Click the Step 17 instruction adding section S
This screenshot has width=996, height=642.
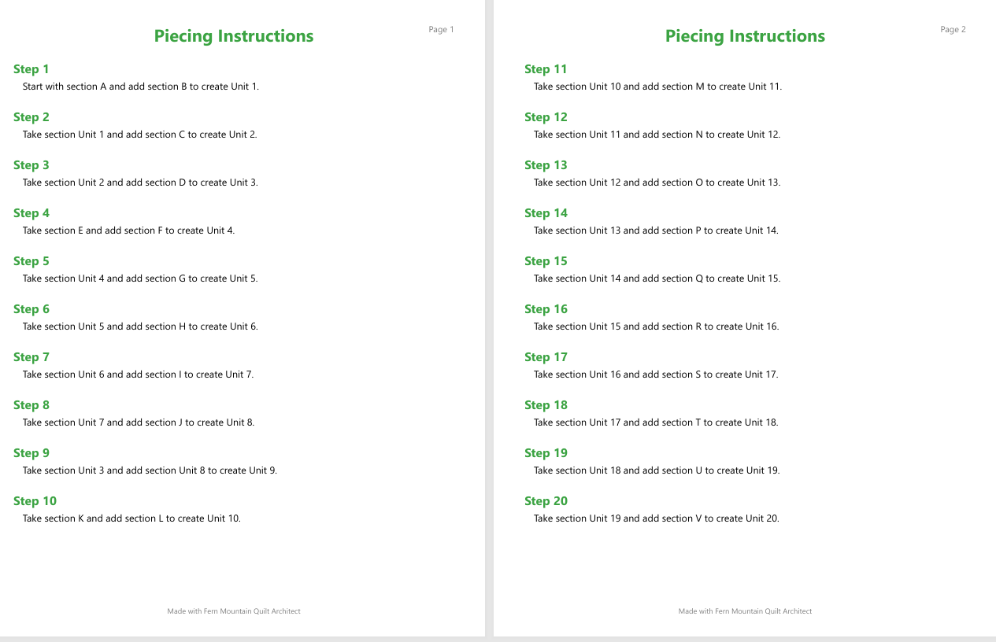click(x=656, y=374)
